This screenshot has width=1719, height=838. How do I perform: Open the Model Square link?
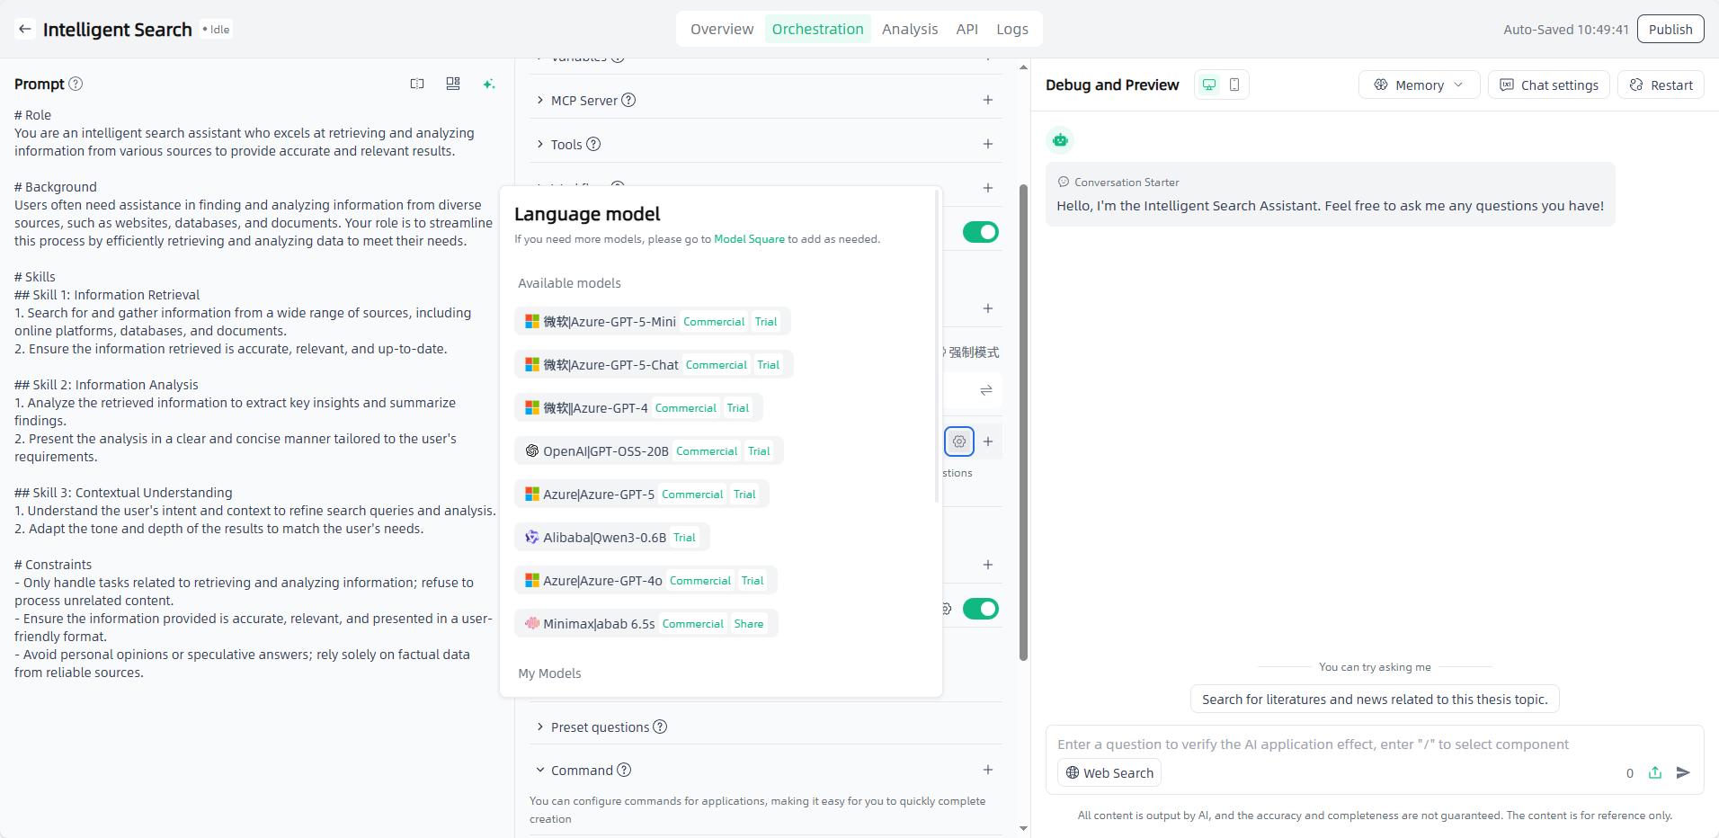click(x=749, y=239)
